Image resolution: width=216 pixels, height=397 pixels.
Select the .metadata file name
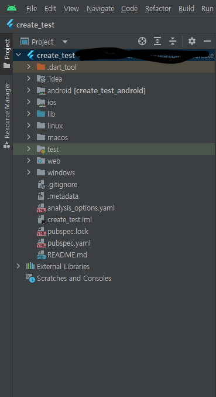tap(63, 196)
